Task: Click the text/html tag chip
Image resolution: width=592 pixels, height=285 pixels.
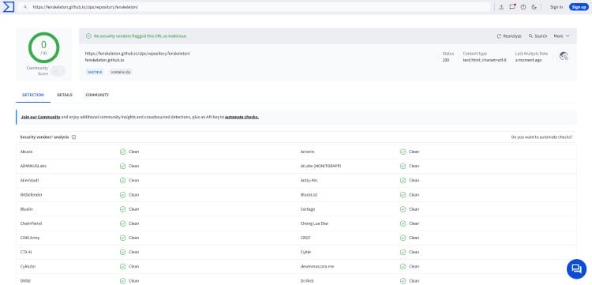Action: click(x=95, y=72)
